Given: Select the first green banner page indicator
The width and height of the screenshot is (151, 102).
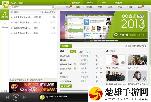Looking at the screenshot, I should (92, 41).
